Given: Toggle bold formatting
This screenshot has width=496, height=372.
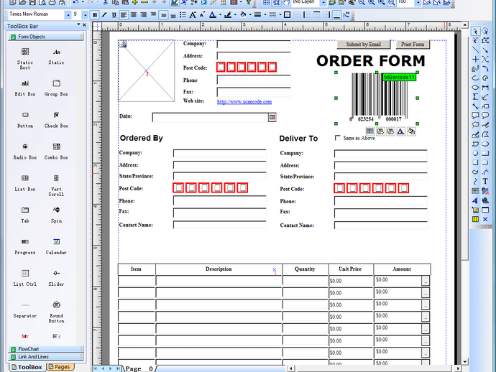Looking at the screenshot, I should click(95, 15).
